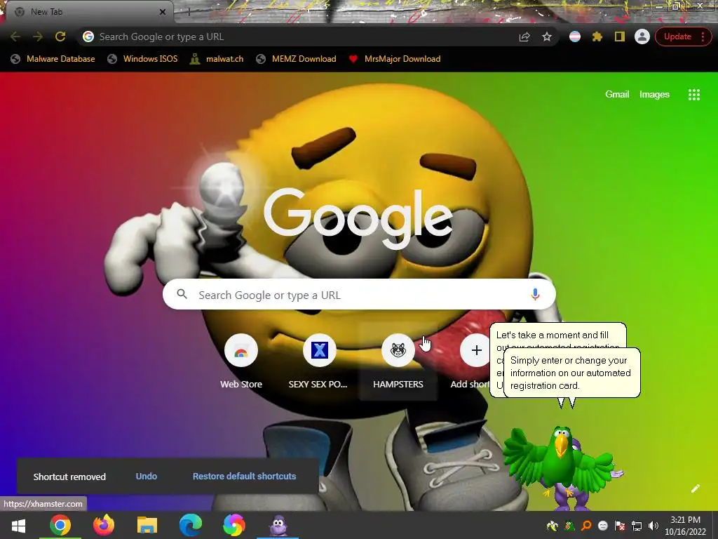The image size is (718, 539).
Task: Open Chrome's three-dot menu
Action: tap(703, 36)
